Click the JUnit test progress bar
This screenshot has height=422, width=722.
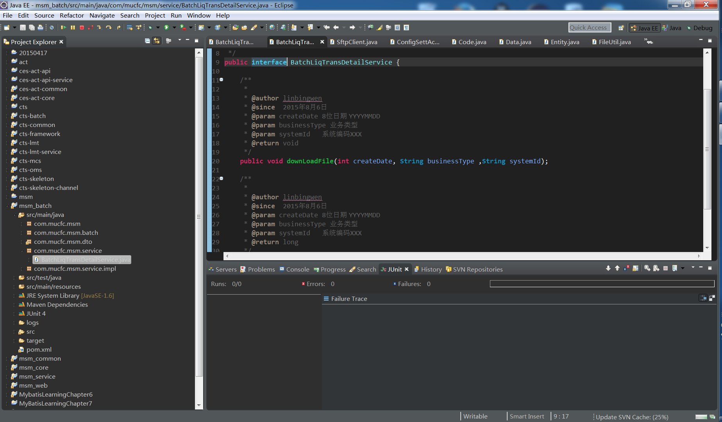602,284
